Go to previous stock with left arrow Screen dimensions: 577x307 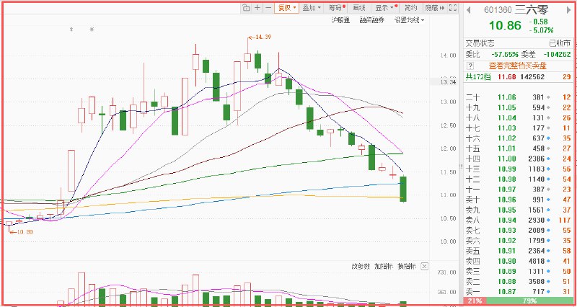tap(468, 10)
